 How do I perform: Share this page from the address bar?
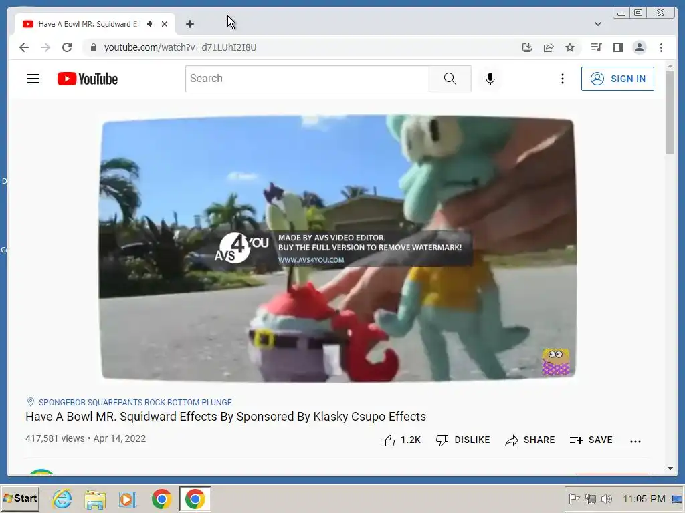[x=549, y=47]
